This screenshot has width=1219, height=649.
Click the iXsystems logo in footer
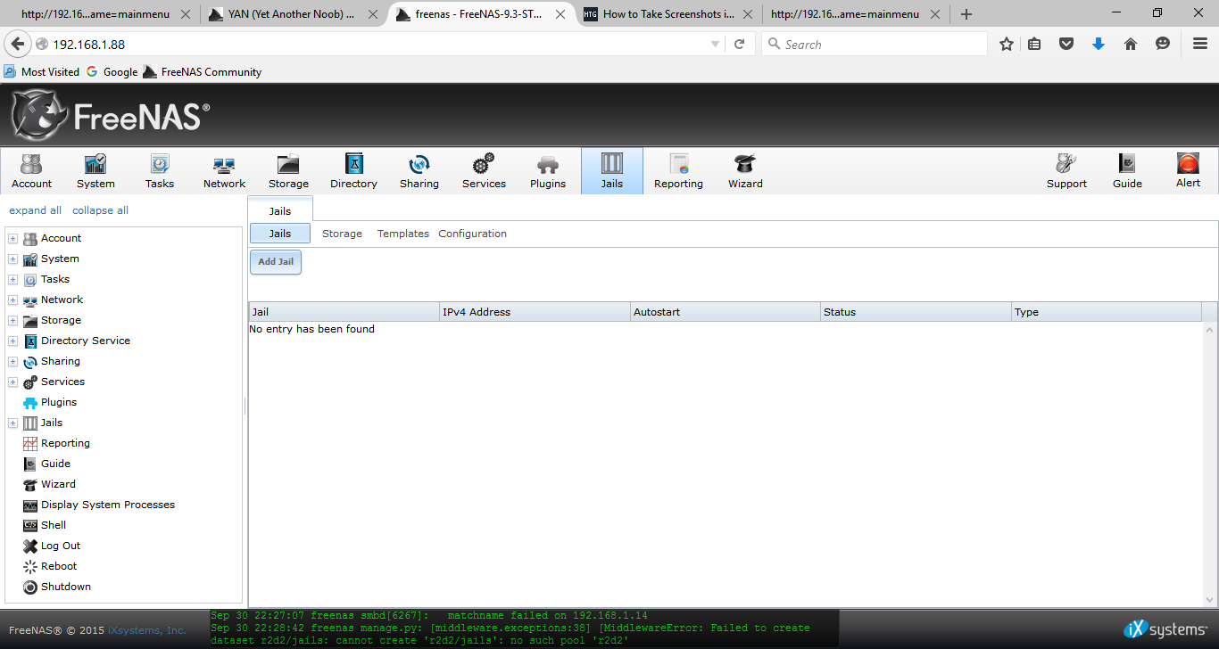click(x=1165, y=629)
